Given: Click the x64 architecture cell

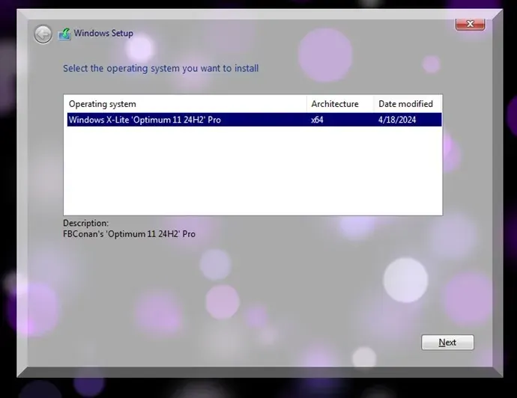Looking at the screenshot, I should [x=317, y=120].
